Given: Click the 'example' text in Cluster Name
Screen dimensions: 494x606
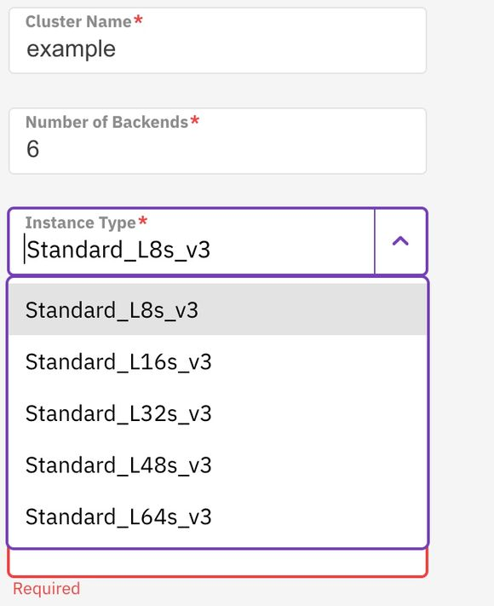Looking at the screenshot, I should tap(71, 49).
